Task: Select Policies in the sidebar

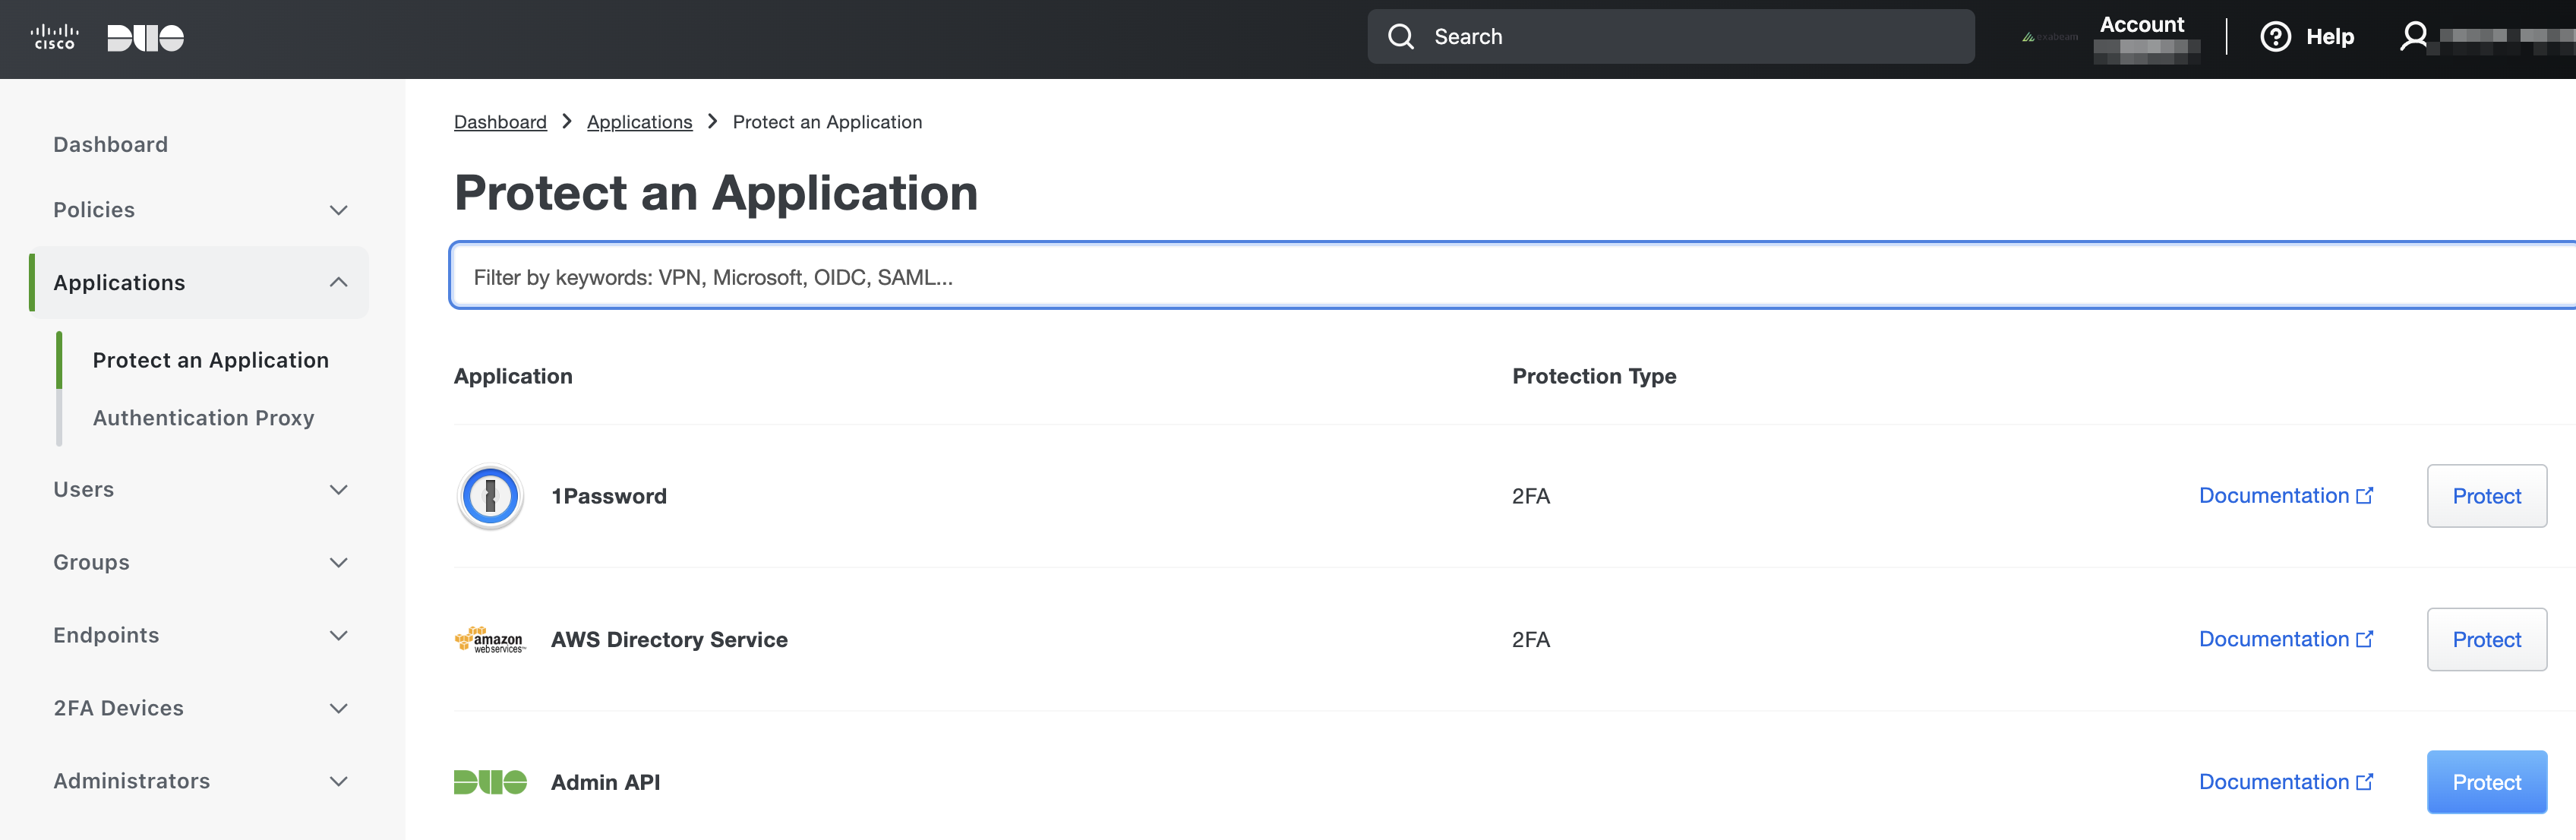Action: (x=94, y=210)
